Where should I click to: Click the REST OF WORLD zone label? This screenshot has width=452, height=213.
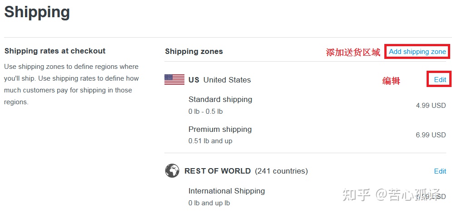[x=218, y=171]
